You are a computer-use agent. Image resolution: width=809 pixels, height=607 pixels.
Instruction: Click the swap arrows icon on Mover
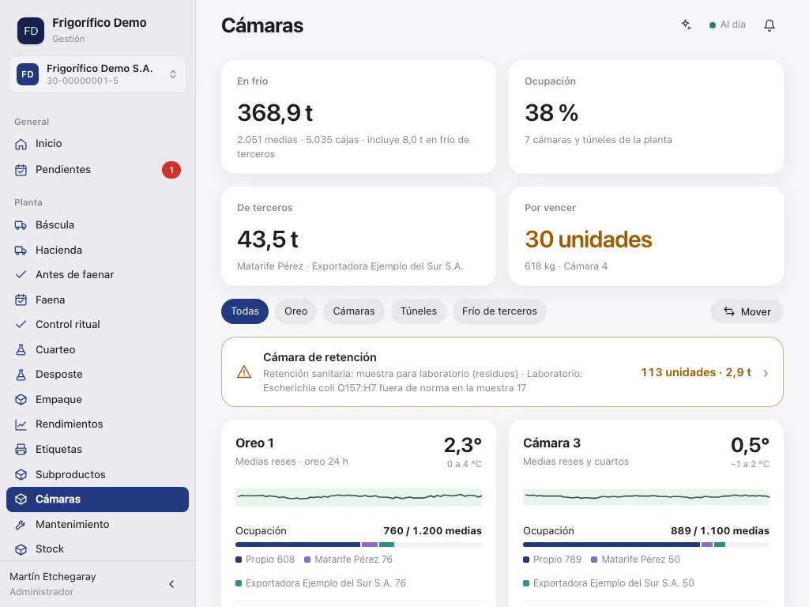click(729, 311)
